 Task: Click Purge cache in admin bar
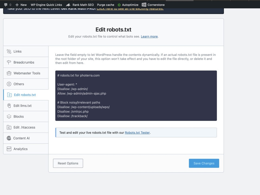coord(106,5)
